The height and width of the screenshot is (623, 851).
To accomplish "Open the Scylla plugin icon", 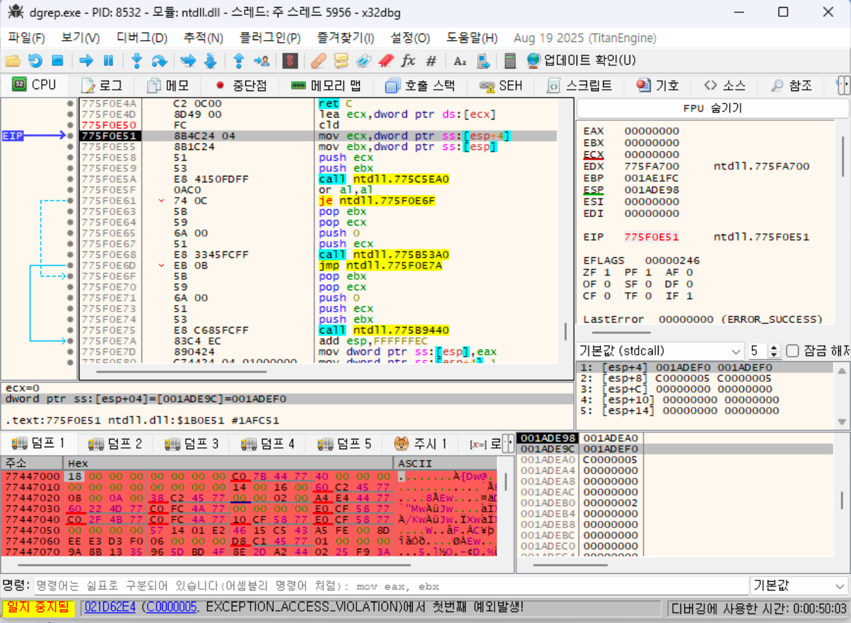I will [x=290, y=61].
